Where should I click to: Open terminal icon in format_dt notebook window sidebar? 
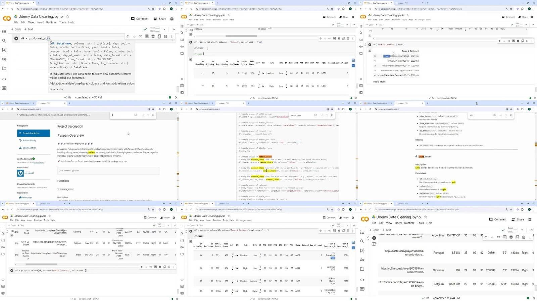pyautogui.click(x=4, y=88)
